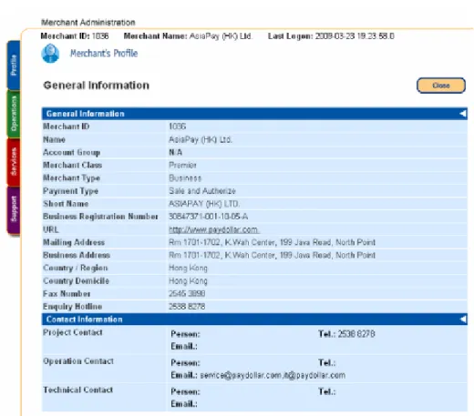Click the Merchant's Profile user icon
Viewport: 474px width, 416px height.
(50, 54)
